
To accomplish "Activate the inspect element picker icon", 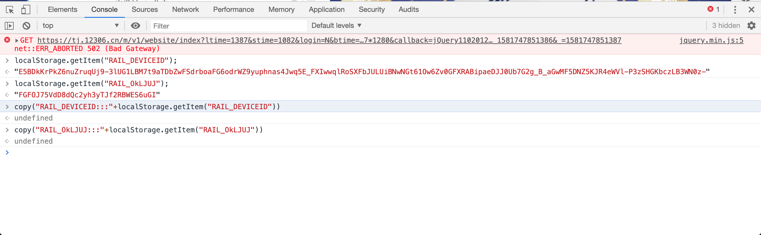I will 10,10.
